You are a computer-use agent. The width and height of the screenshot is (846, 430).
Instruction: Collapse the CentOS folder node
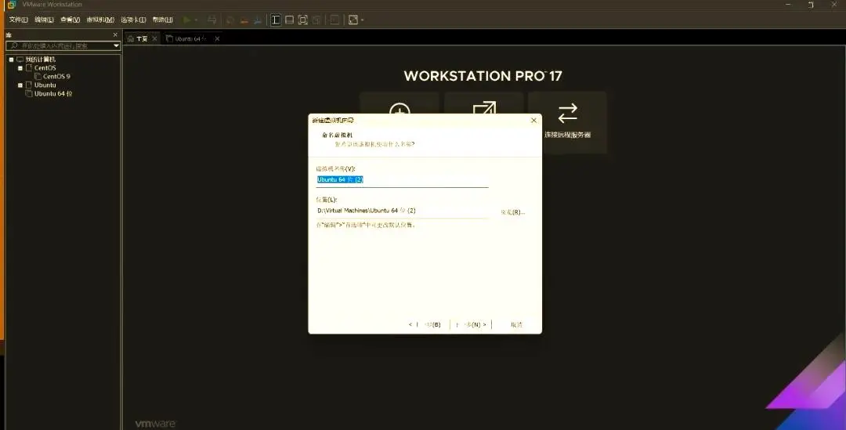coord(20,68)
